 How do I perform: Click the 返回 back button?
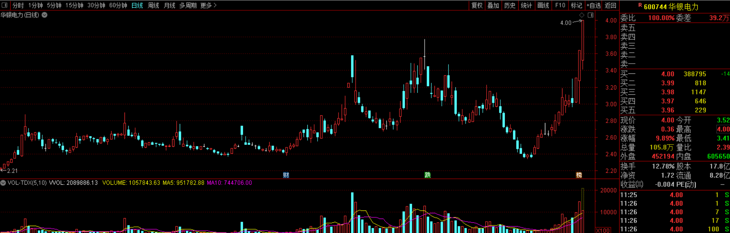point(610,5)
